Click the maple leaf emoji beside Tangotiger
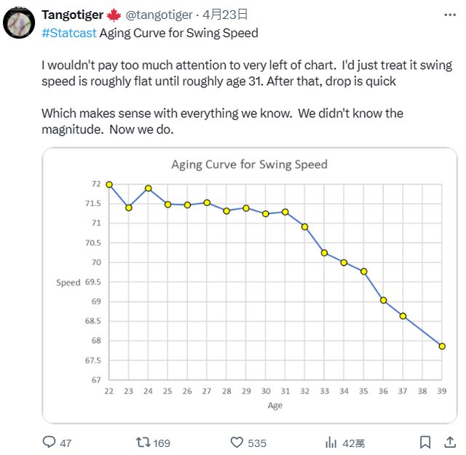The image size is (466, 455). tap(114, 15)
